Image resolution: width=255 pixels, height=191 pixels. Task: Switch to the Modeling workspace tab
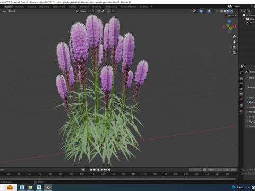[x=19, y=7]
